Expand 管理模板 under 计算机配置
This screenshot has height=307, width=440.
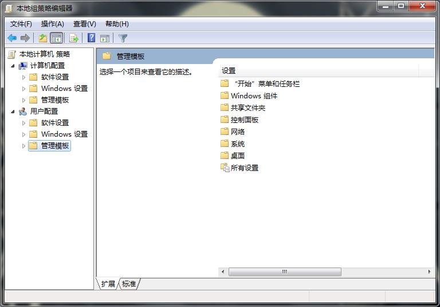click(x=24, y=100)
